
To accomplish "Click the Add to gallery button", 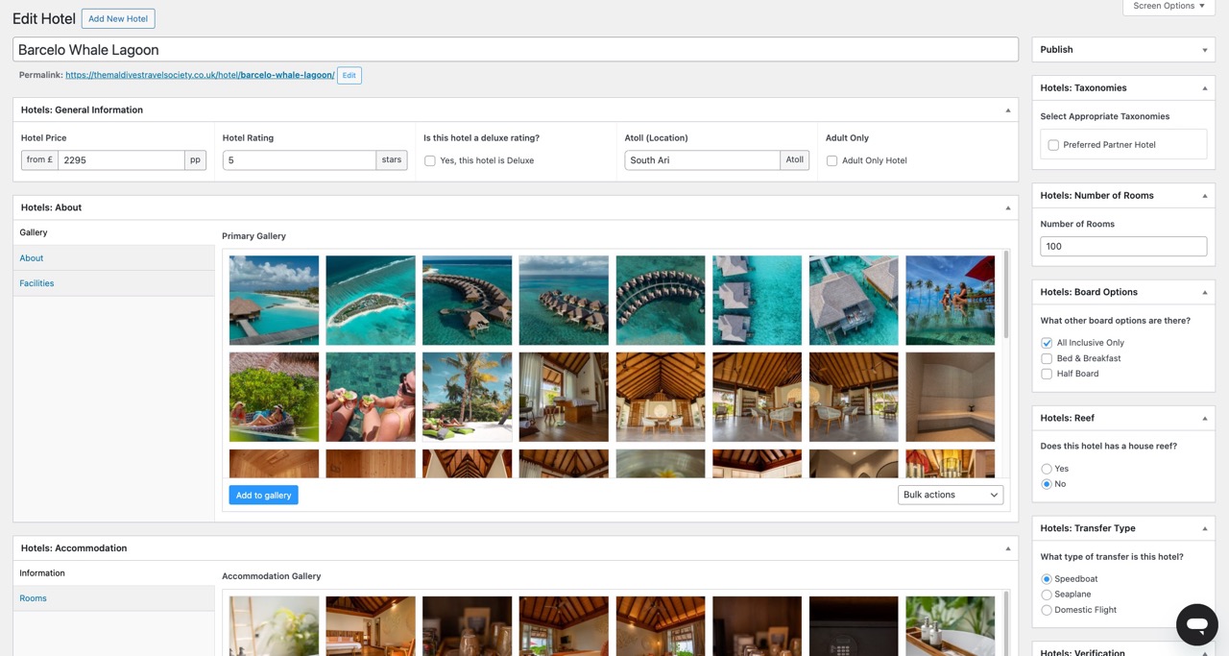I will pyautogui.click(x=263, y=495).
